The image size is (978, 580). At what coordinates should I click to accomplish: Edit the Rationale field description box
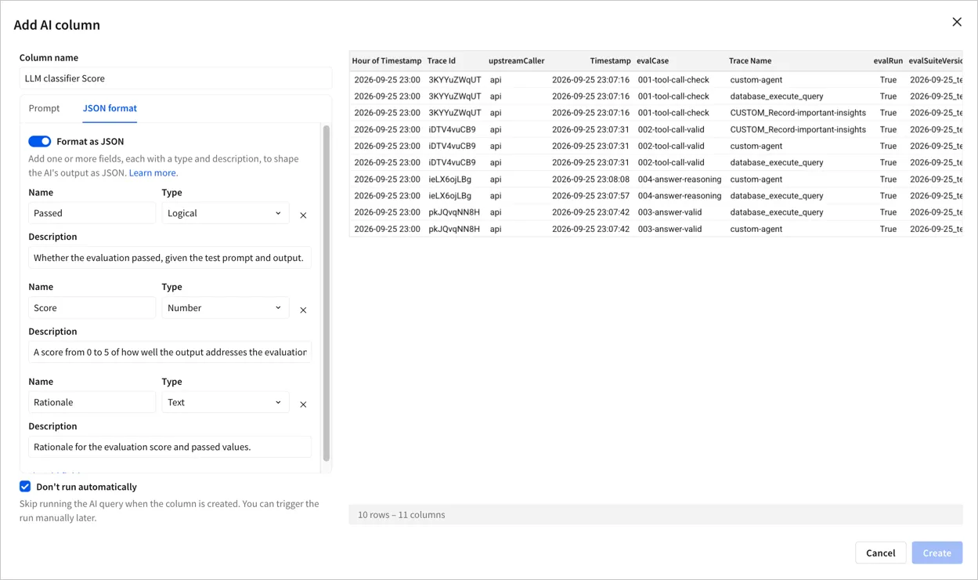pyautogui.click(x=170, y=447)
